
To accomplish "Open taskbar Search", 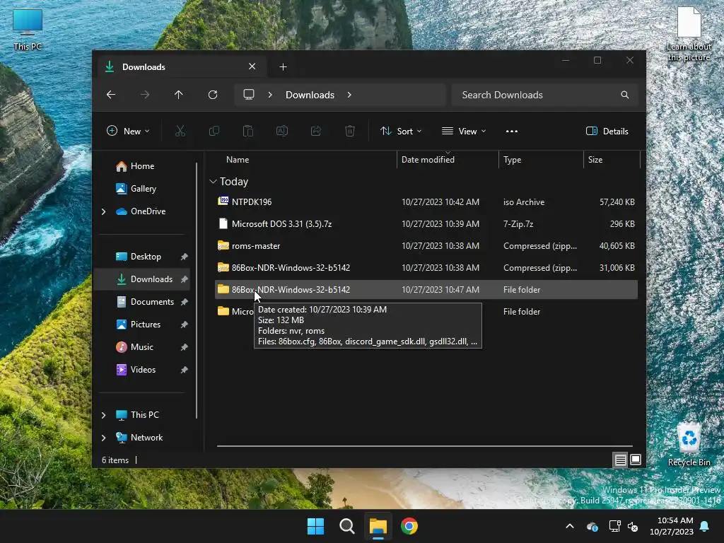I will point(346,526).
